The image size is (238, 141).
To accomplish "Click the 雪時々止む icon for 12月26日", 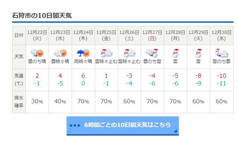I will [129, 53].
